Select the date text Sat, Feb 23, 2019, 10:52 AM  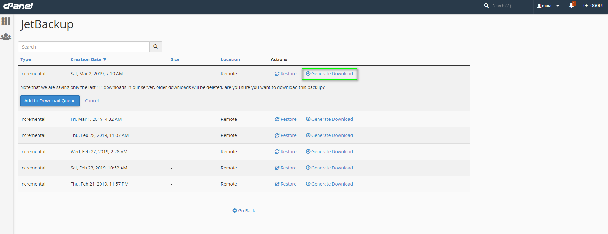point(99,168)
